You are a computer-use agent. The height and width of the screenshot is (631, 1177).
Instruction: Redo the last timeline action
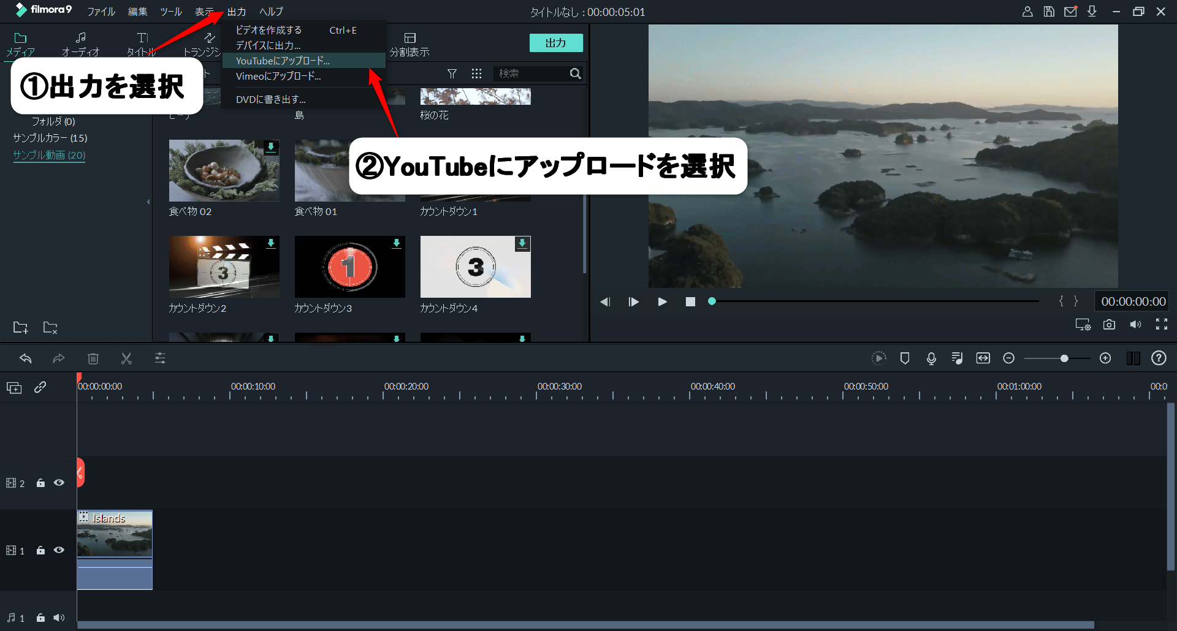click(59, 358)
